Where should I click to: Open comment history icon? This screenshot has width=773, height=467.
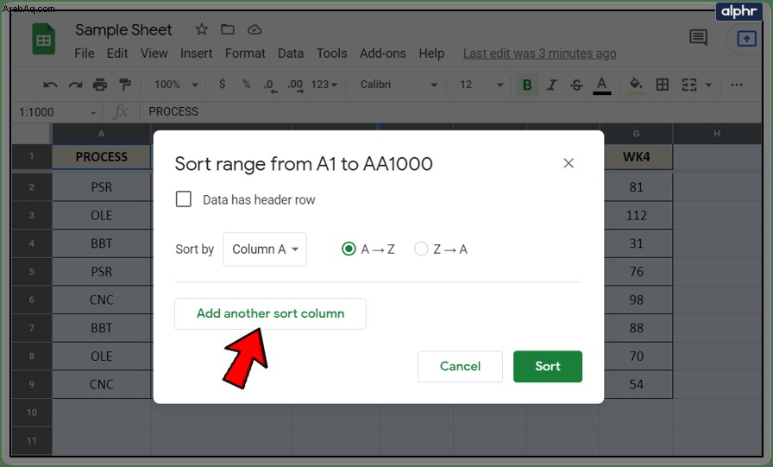click(698, 37)
